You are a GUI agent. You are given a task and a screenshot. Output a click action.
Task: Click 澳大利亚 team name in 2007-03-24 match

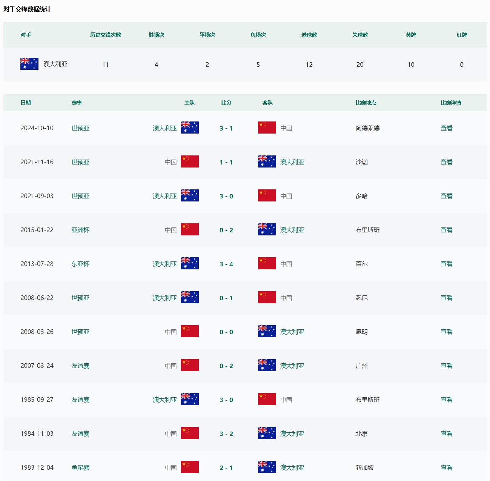pyautogui.click(x=292, y=366)
